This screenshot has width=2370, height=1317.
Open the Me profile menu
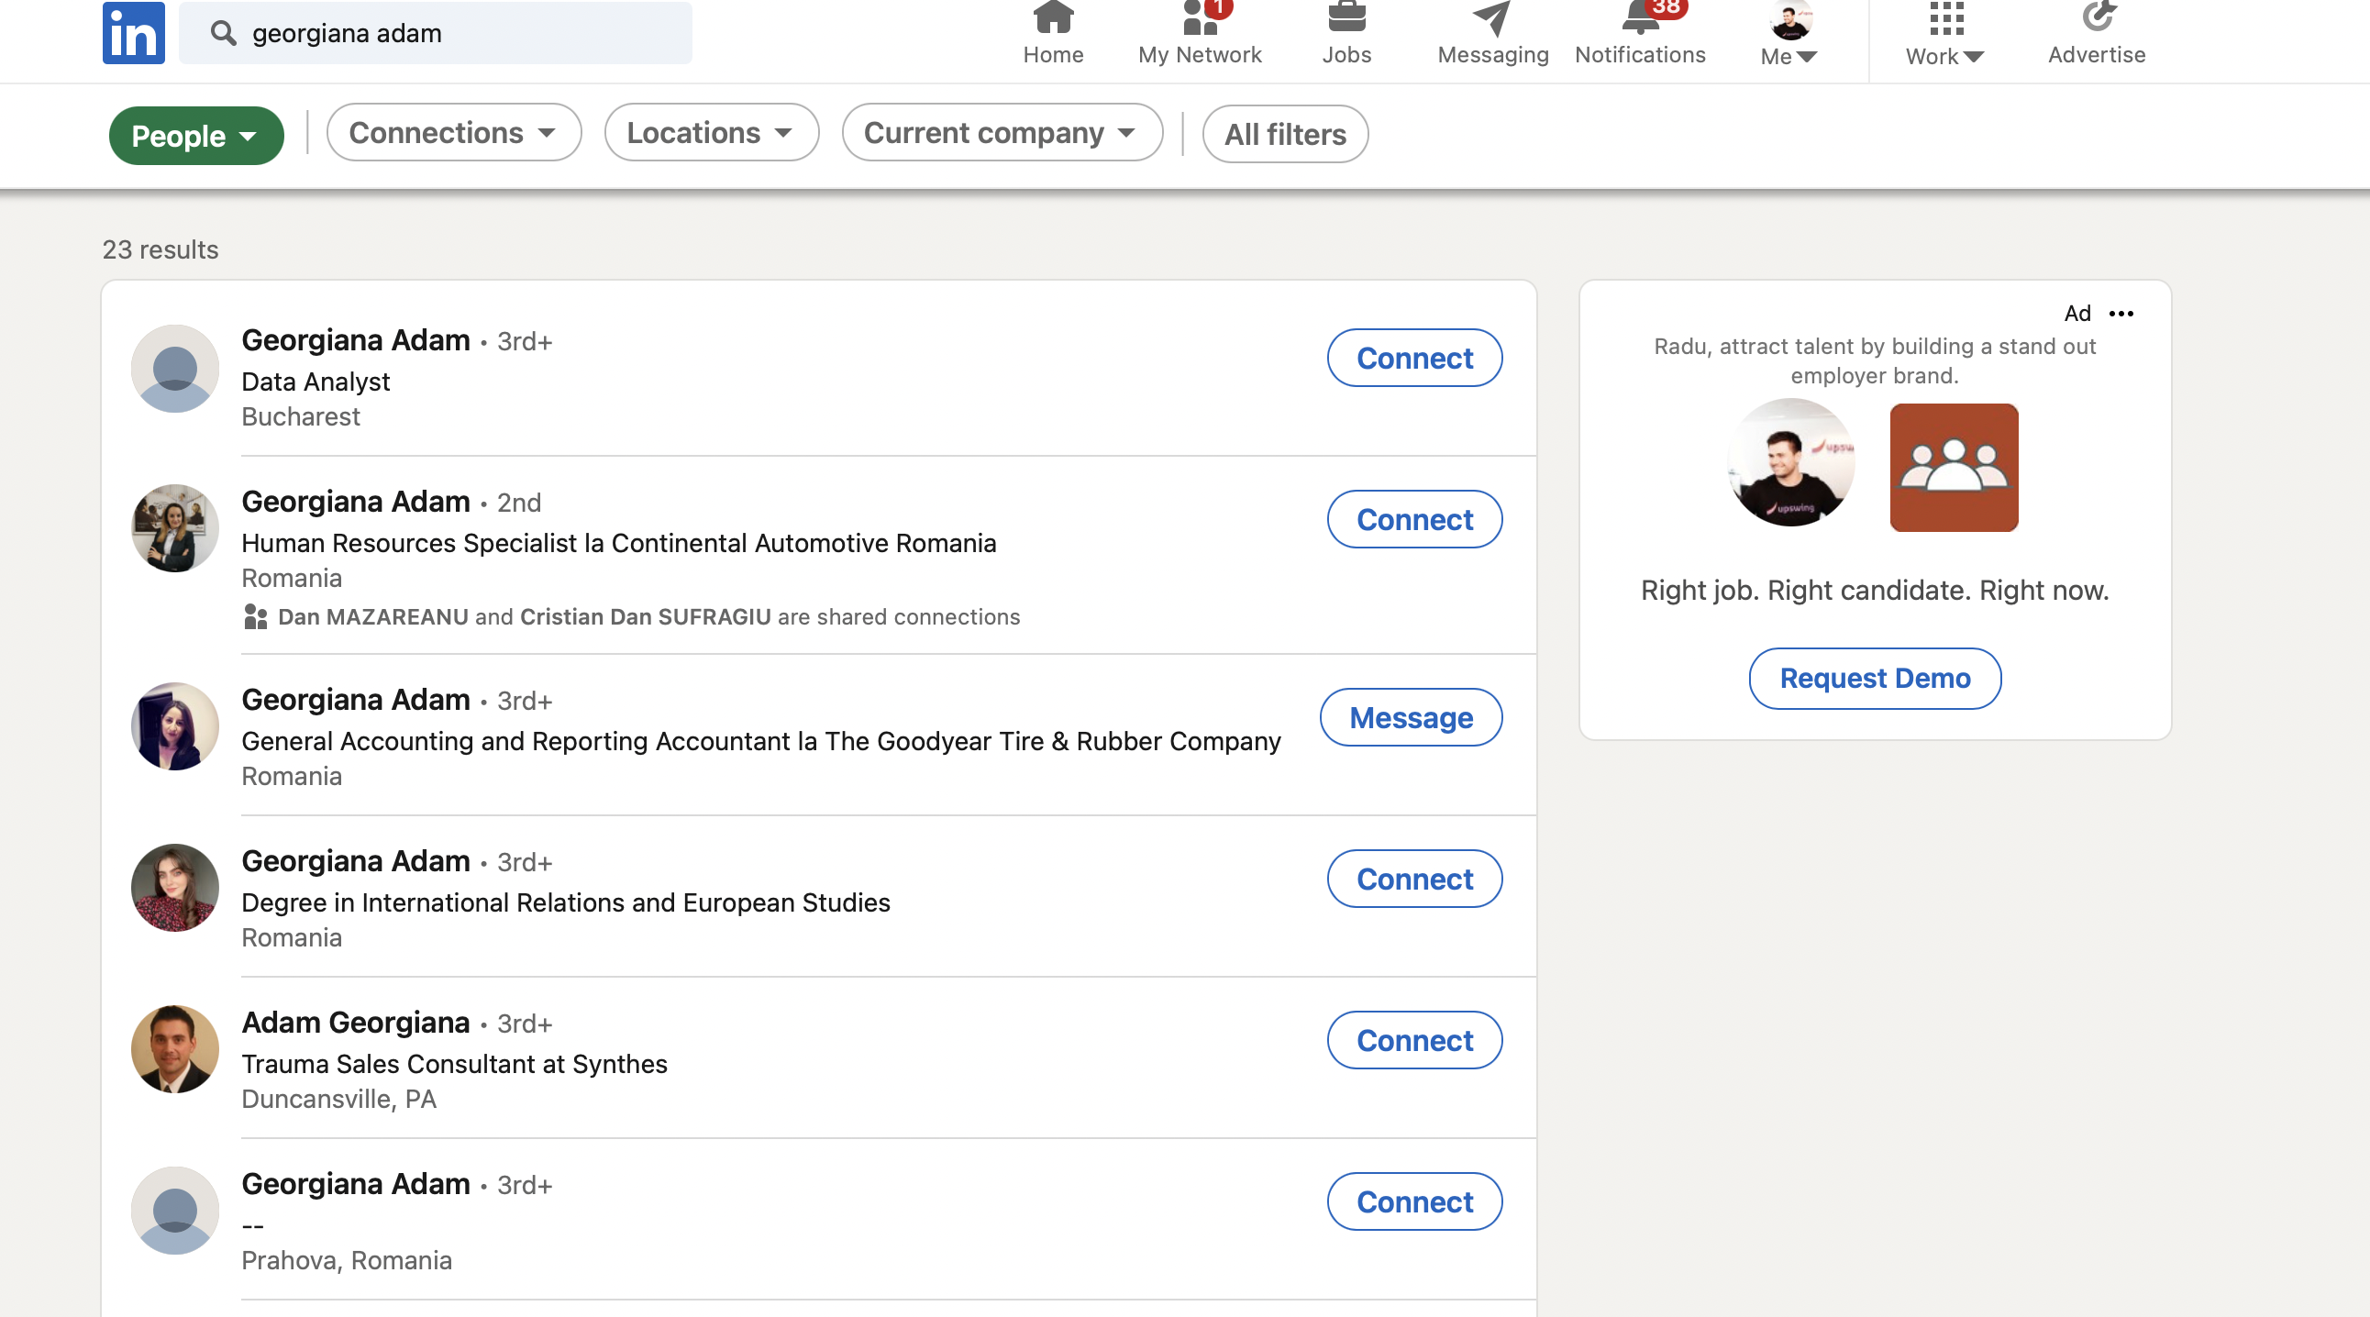pos(1789,35)
